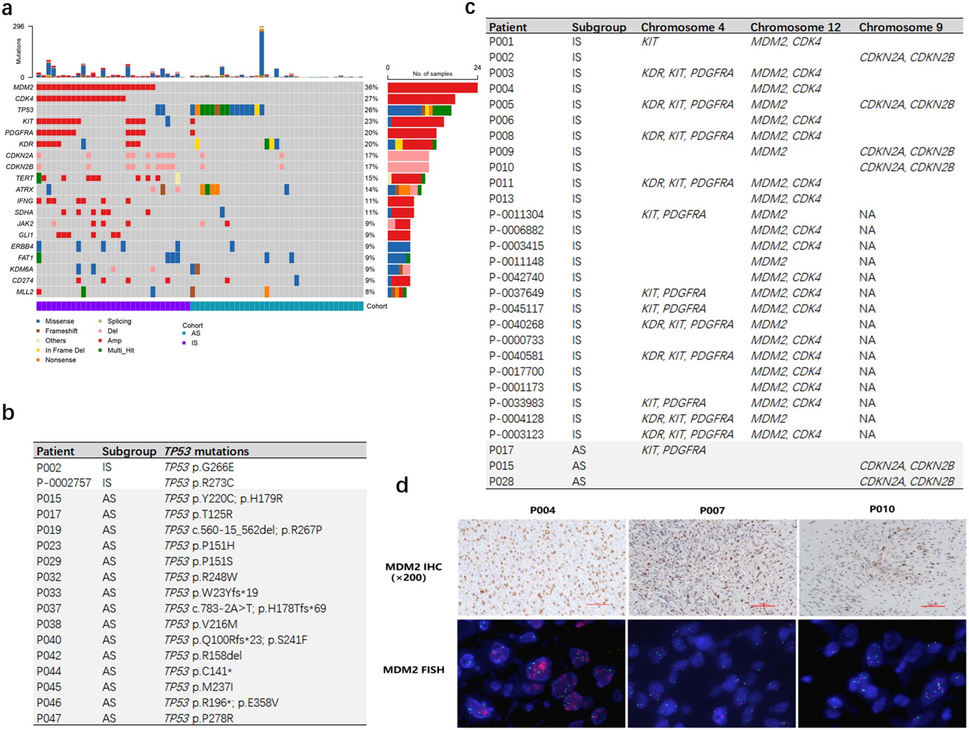Image resolution: width=969 pixels, height=730 pixels.
Task: Select the P010 MDM2 FISH image
Action: 882,673
